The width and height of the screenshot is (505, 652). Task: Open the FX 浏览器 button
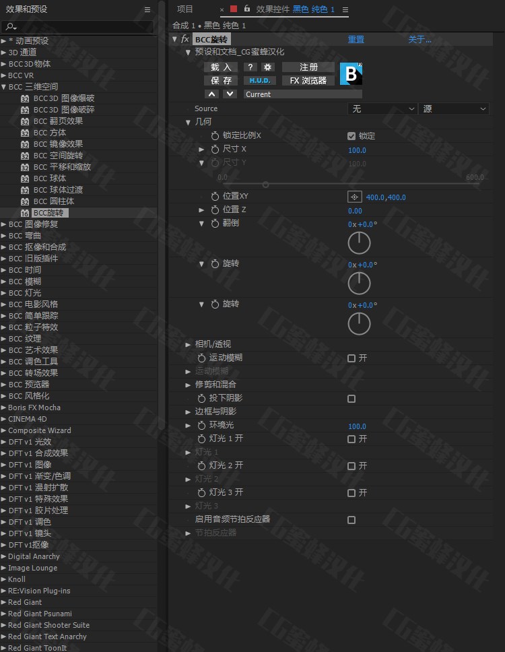(308, 80)
